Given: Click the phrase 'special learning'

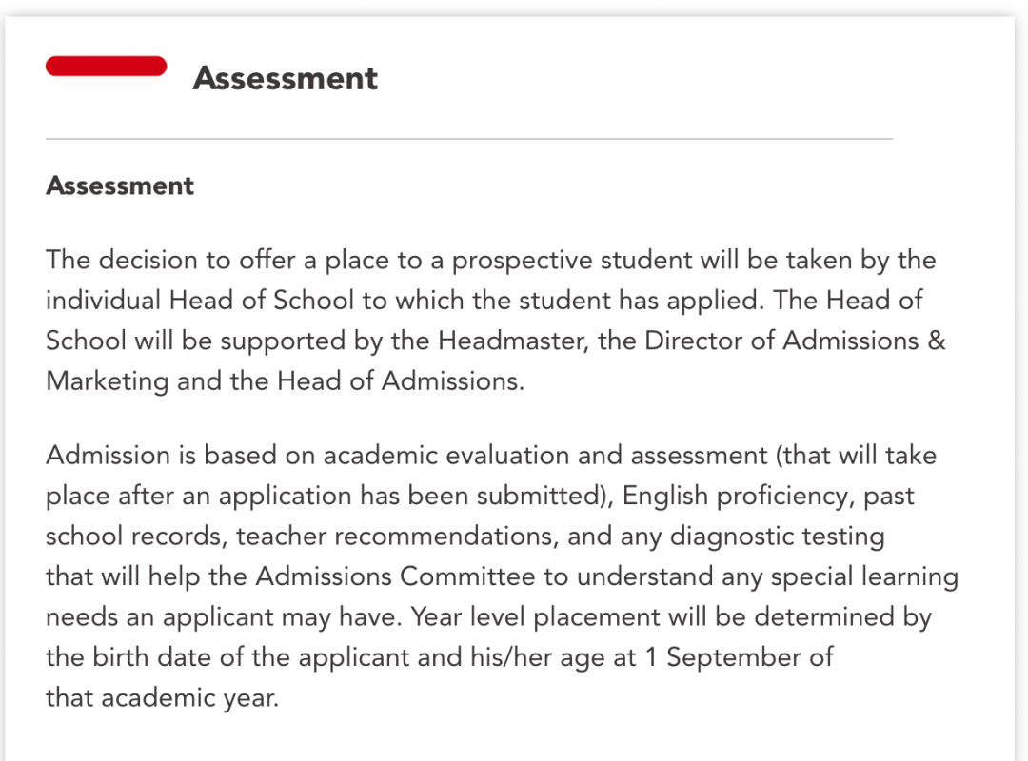Looking at the screenshot, I should pos(864,577).
